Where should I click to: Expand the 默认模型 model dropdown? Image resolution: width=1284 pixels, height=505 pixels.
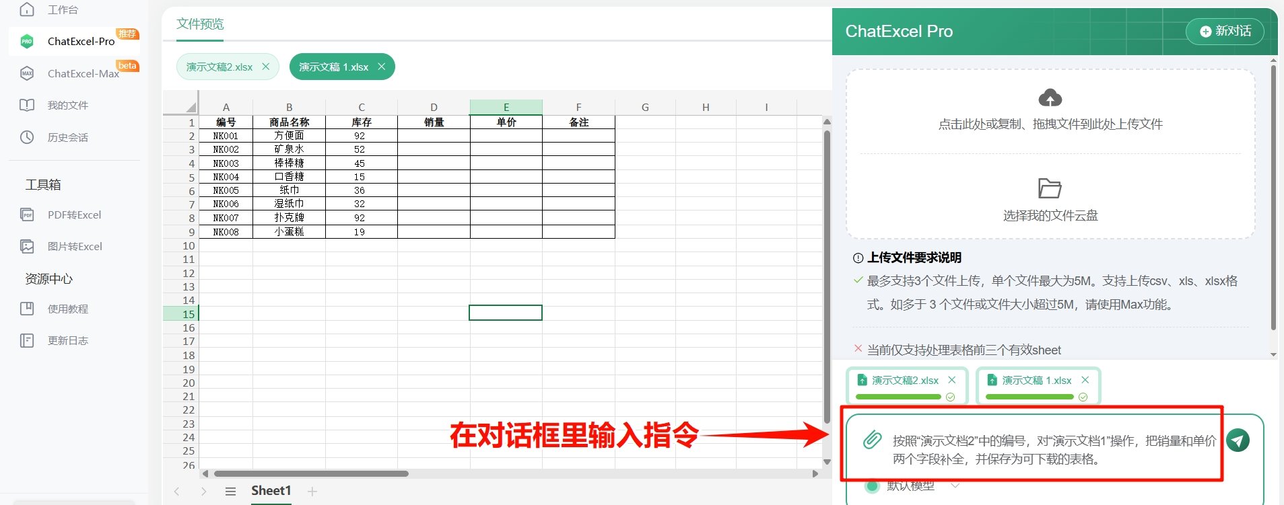click(x=955, y=485)
